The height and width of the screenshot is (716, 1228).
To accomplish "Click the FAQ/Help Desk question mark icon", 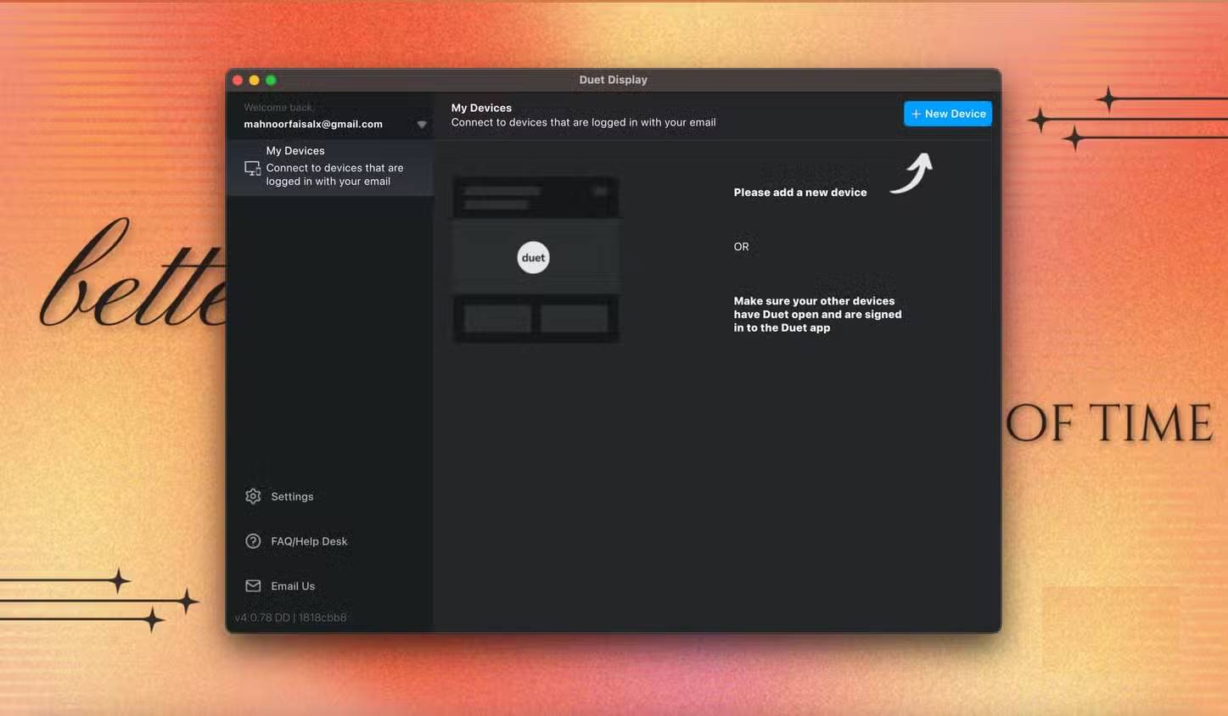I will point(253,541).
